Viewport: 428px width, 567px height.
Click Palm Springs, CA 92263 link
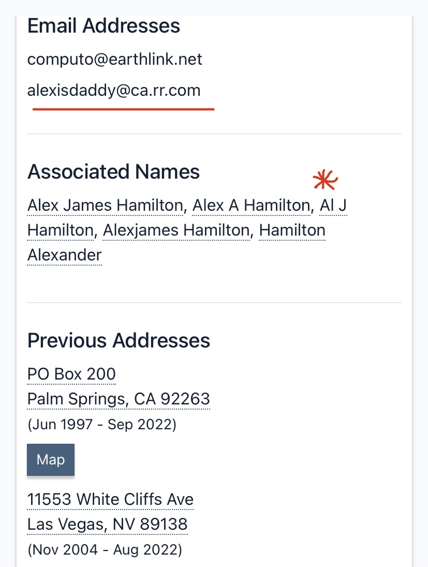pos(119,399)
